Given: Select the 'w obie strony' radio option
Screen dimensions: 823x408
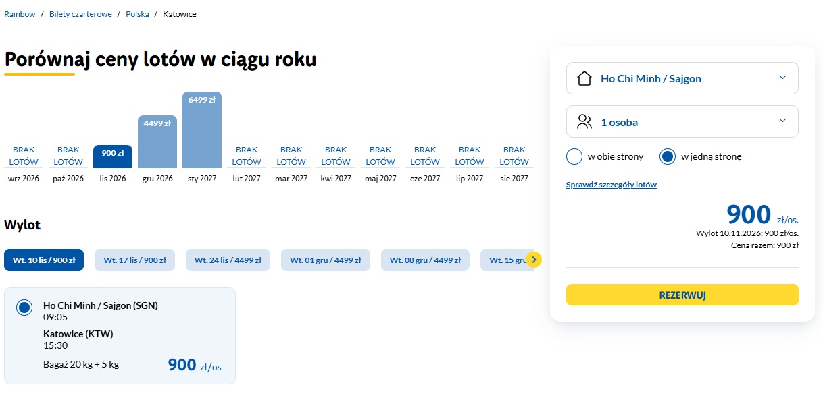Looking at the screenshot, I should 574,156.
